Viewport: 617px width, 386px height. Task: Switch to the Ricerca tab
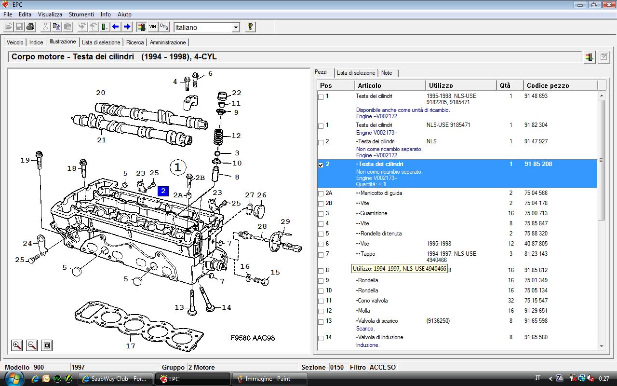(x=135, y=42)
